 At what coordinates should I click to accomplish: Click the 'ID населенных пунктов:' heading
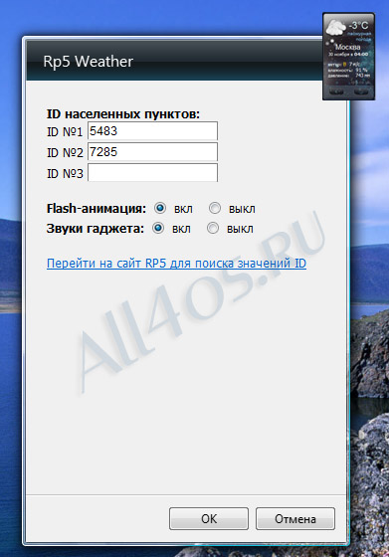pyautogui.click(x=123, y=114)
